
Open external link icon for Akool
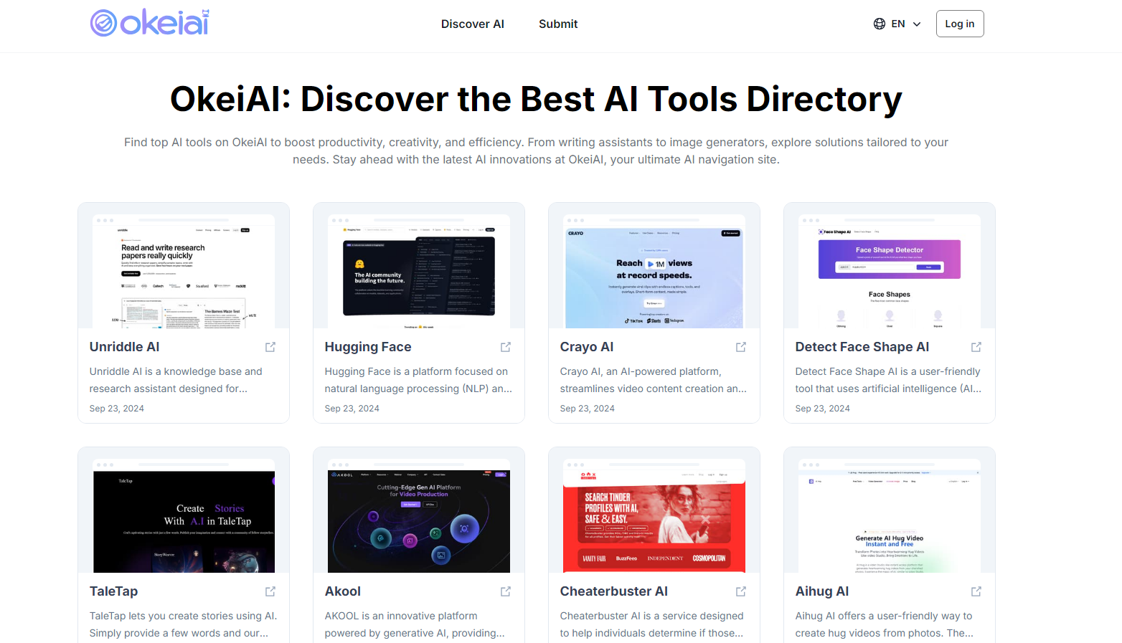[506, 591]
